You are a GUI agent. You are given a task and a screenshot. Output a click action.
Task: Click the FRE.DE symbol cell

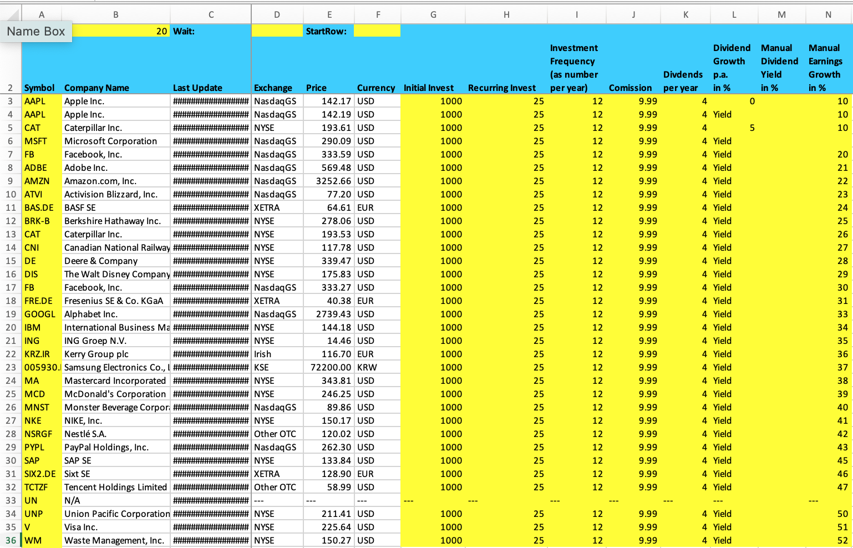tap(42, 301)
